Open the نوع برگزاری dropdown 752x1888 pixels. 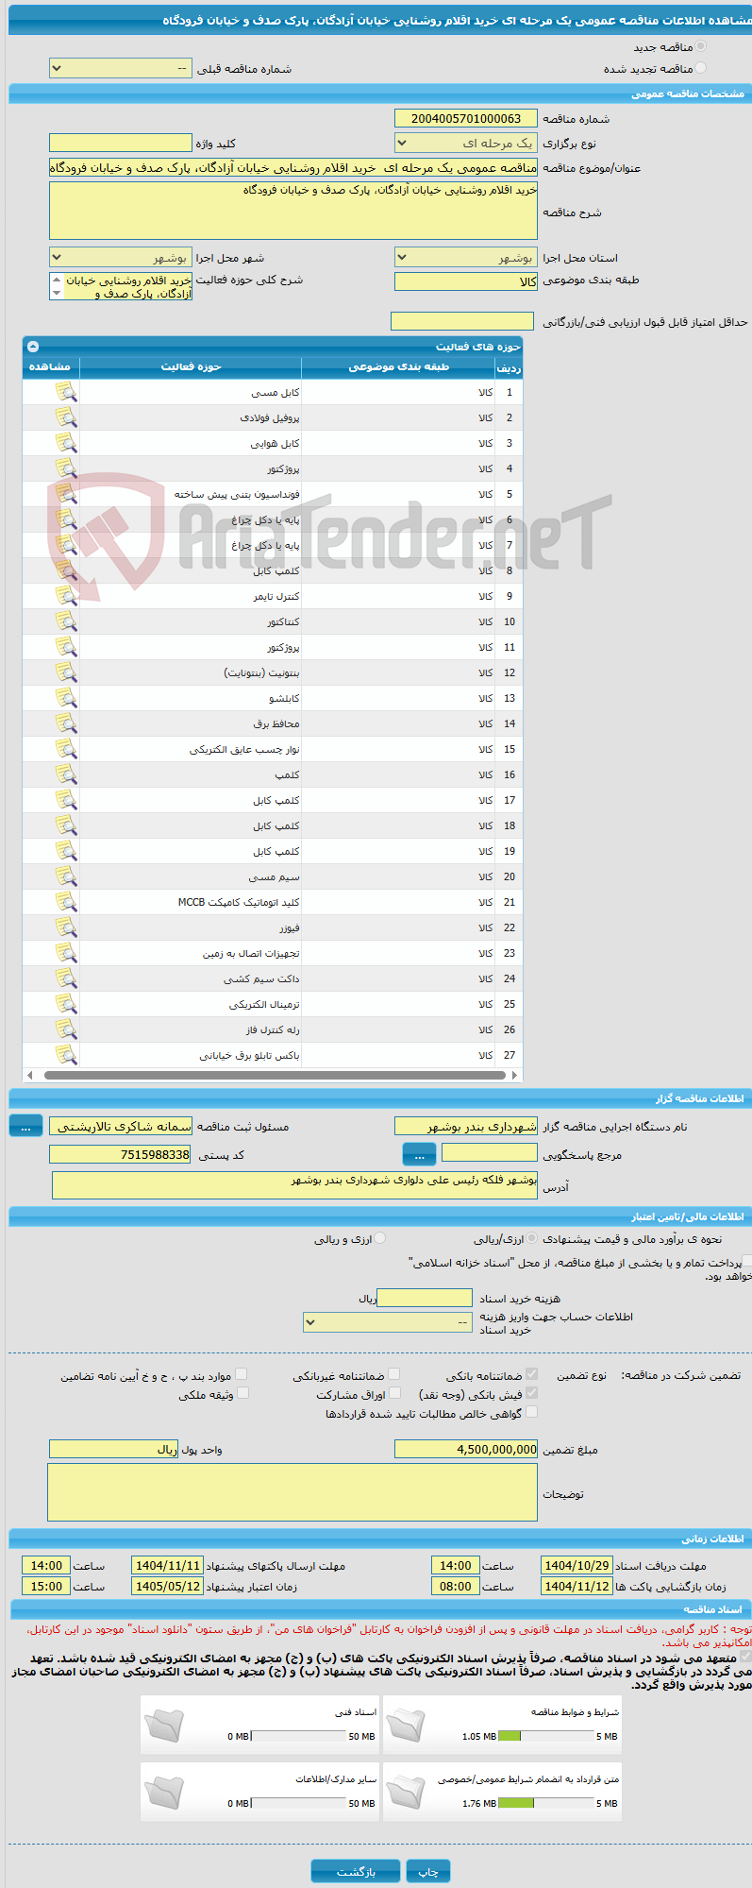point(466,143)
